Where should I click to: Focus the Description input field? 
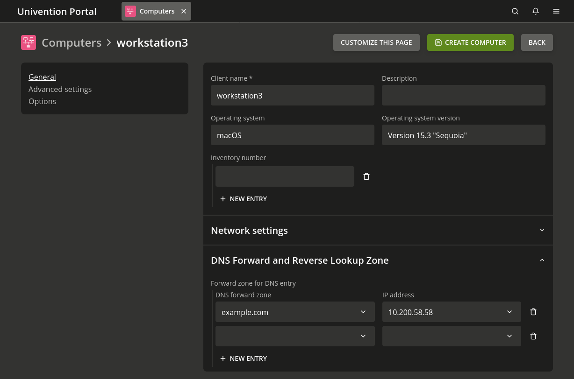463,95
